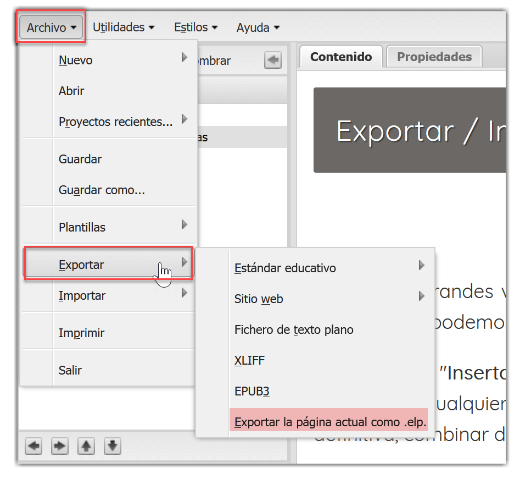
Task: Open the Utilidades menu
Action: click(x=123, y=26)
